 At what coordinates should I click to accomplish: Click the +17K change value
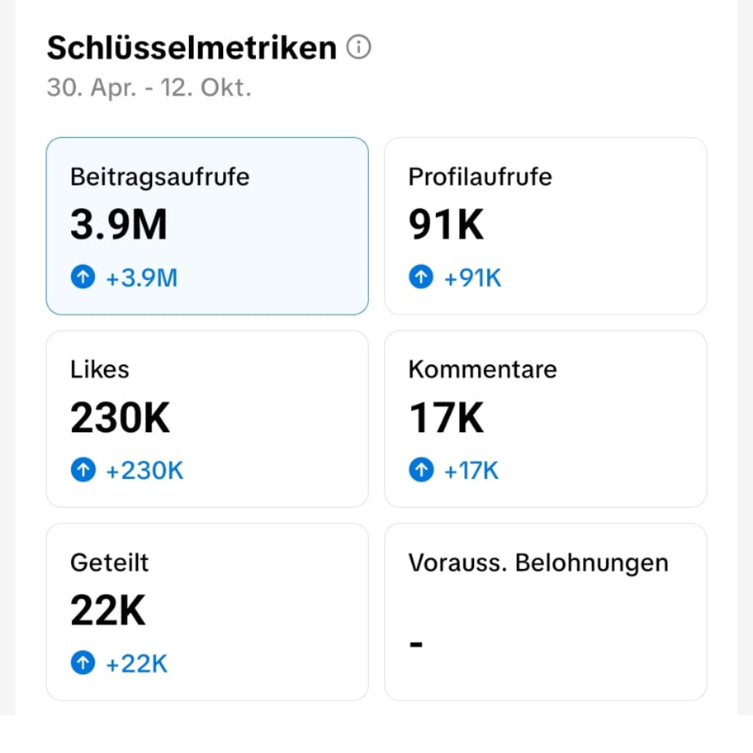tap(471, 471)
